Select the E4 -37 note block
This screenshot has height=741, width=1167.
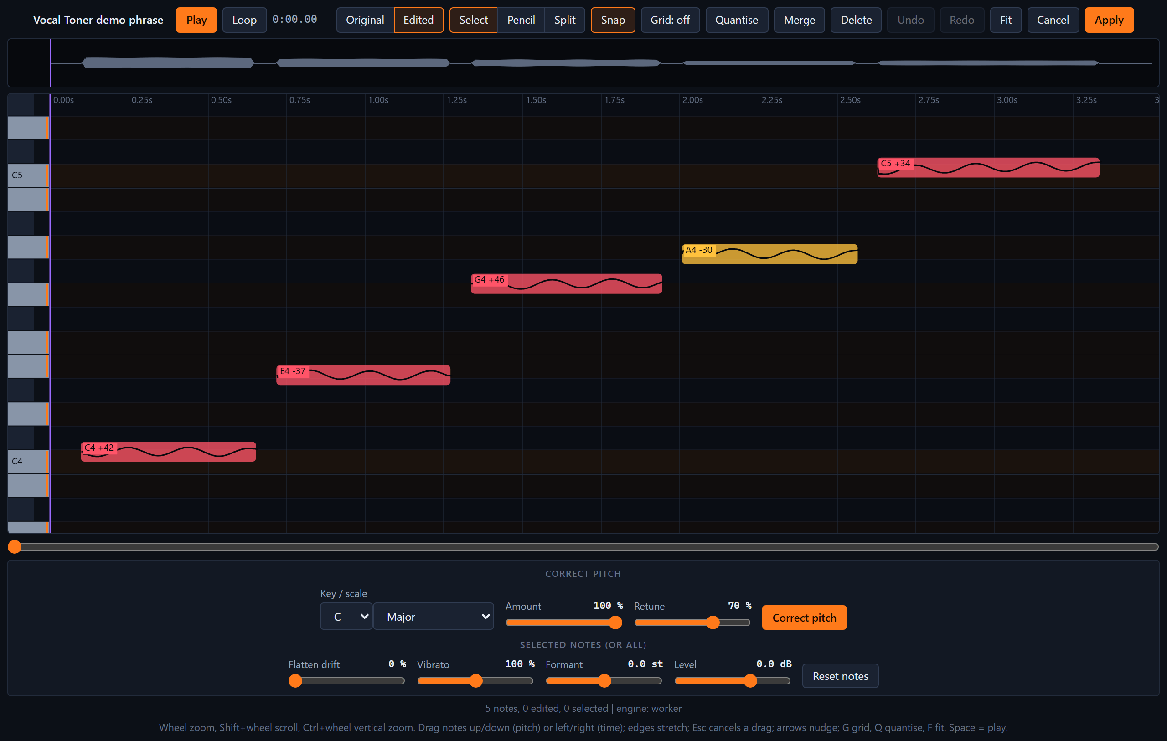click(x=363, y=375)
